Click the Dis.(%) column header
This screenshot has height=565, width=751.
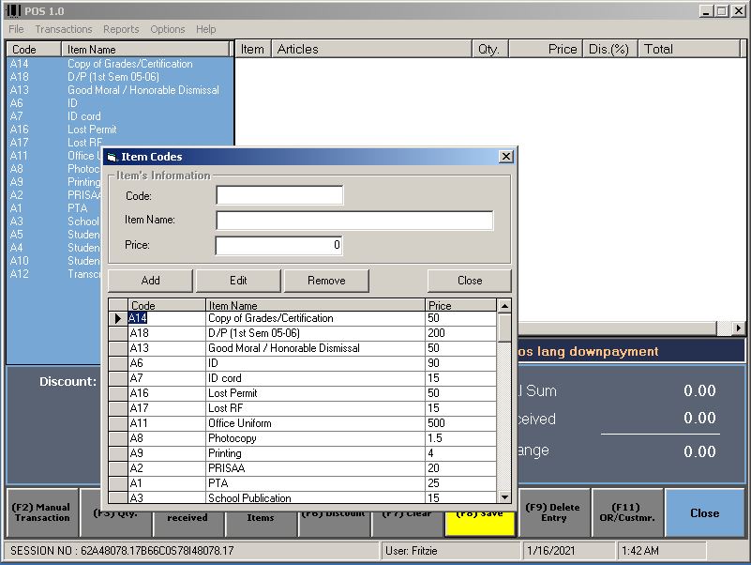pos(609,50)
